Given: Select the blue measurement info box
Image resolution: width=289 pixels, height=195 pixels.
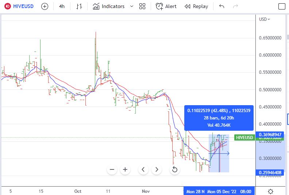Looking at the screenshot, I should click(x=219, y=118).
